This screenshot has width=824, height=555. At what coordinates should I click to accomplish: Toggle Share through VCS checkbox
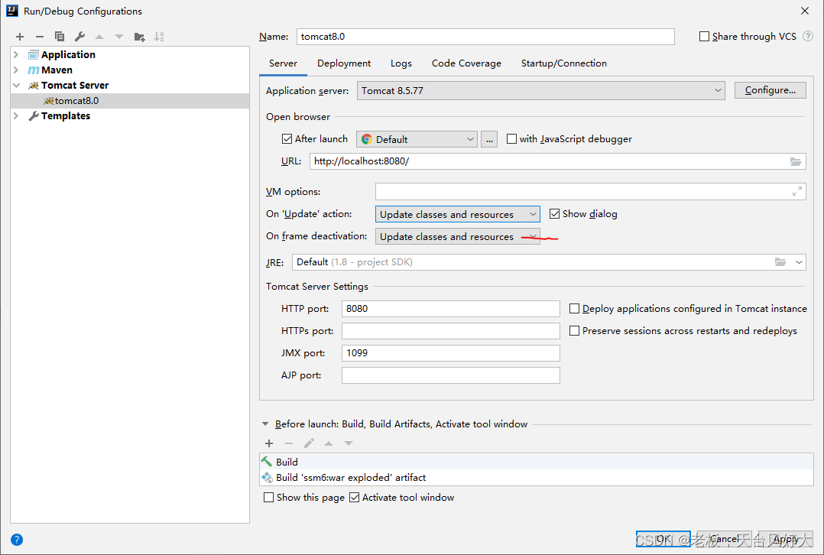[x=704, y=36]
